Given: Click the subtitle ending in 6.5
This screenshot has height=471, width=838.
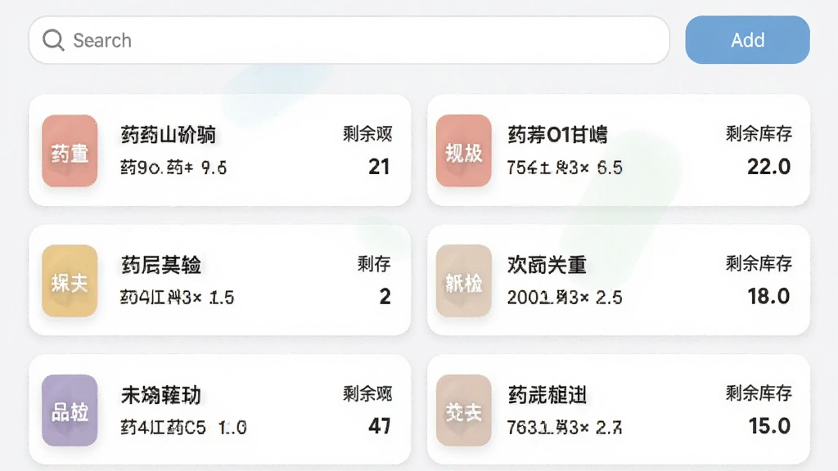Looking at the screenshot, I should pos(565,168).
